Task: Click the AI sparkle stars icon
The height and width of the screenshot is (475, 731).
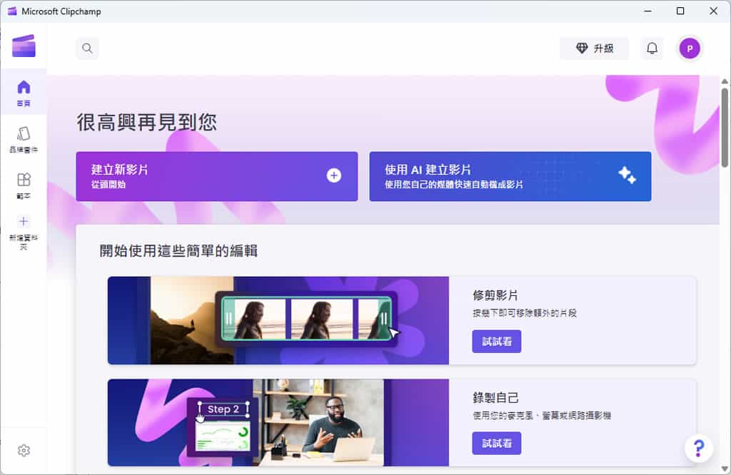Action: (x=627, y=175)
